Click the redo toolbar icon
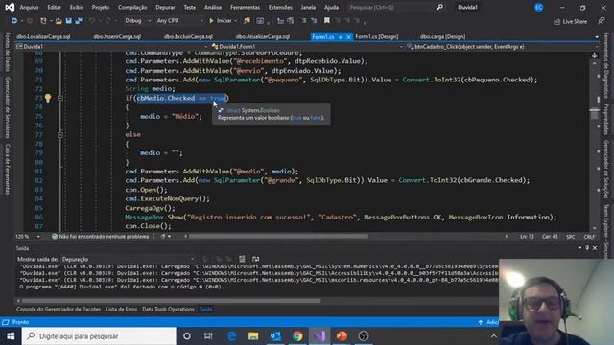The image size is (614, 345). [107, 21]
